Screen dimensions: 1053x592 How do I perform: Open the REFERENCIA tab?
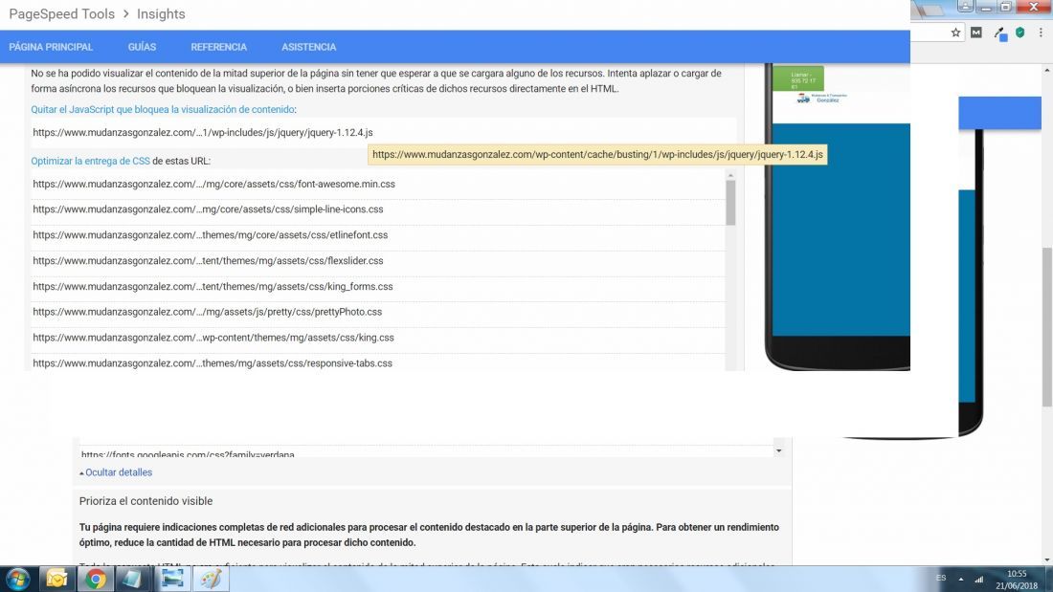point(219,47)
